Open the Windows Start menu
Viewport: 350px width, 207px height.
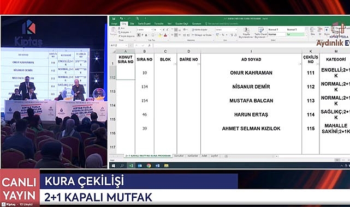pos(113,166)
